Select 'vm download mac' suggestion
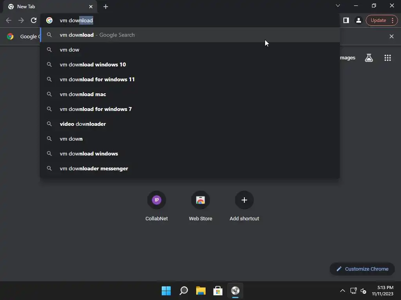401x300 pixels. (x=190, y=94)
